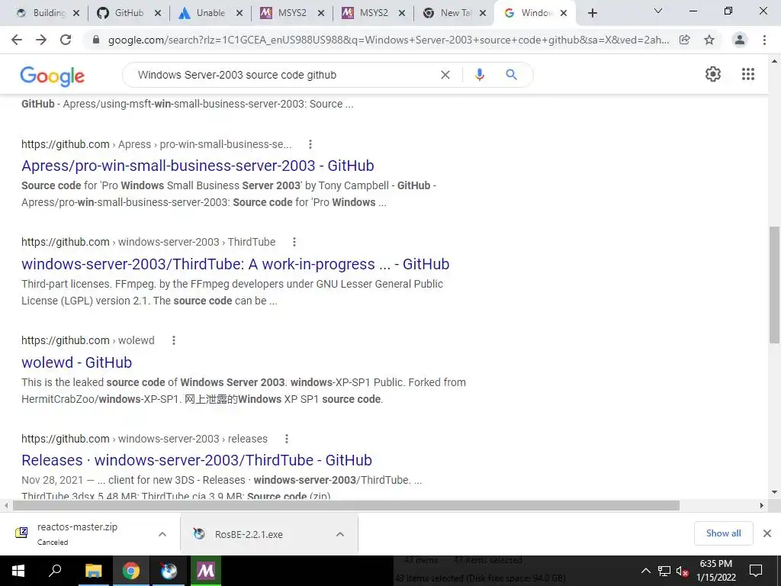Click the scroll down arrow
This screenshot has height=586, width=781.
click(774, 492)
